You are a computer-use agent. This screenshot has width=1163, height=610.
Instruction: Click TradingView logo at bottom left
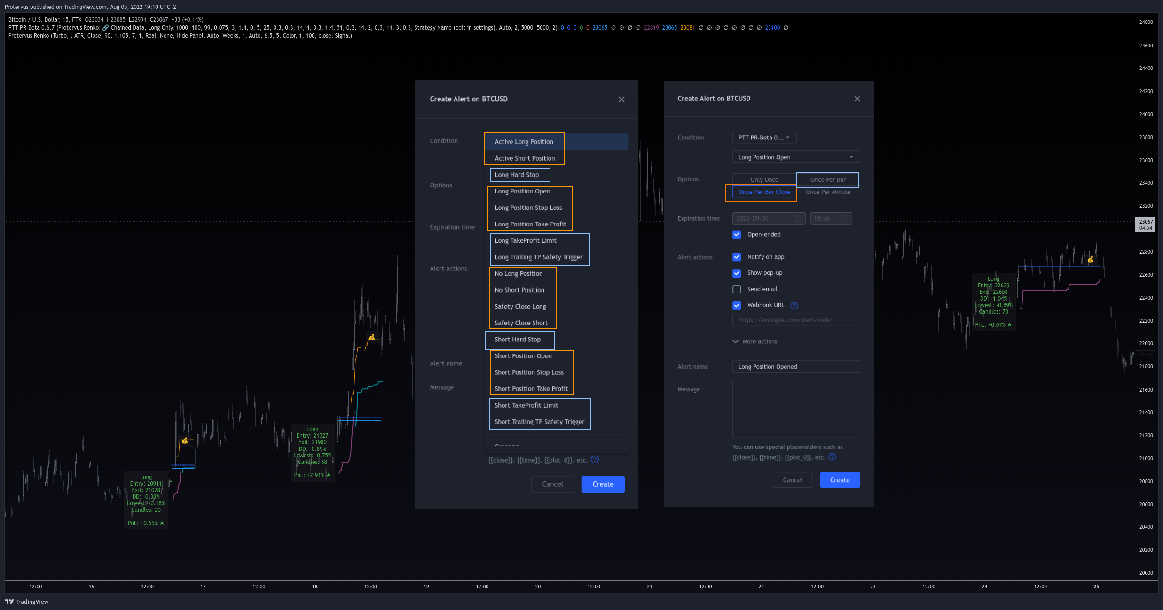tap(27, 602)
